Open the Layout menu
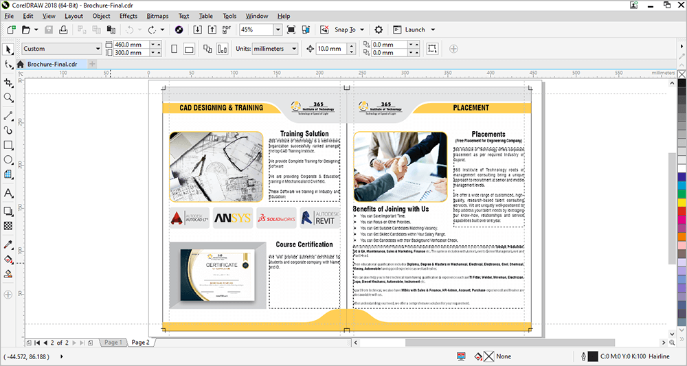687x366 pixels. (x=74, y=16)
